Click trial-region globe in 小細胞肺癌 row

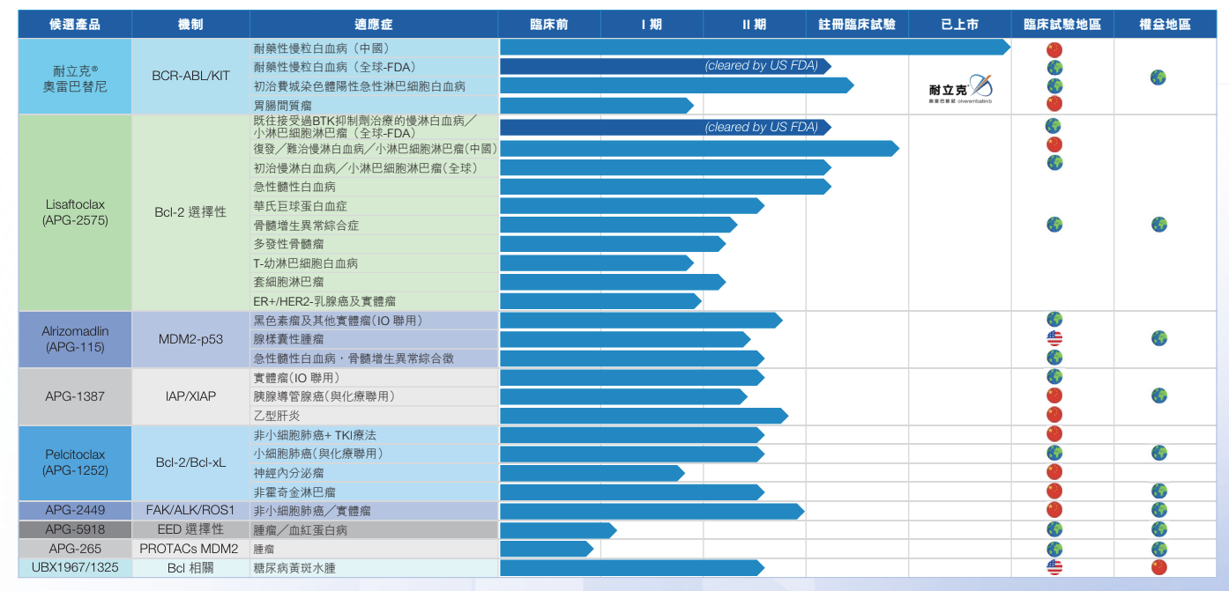[1054, 453]
